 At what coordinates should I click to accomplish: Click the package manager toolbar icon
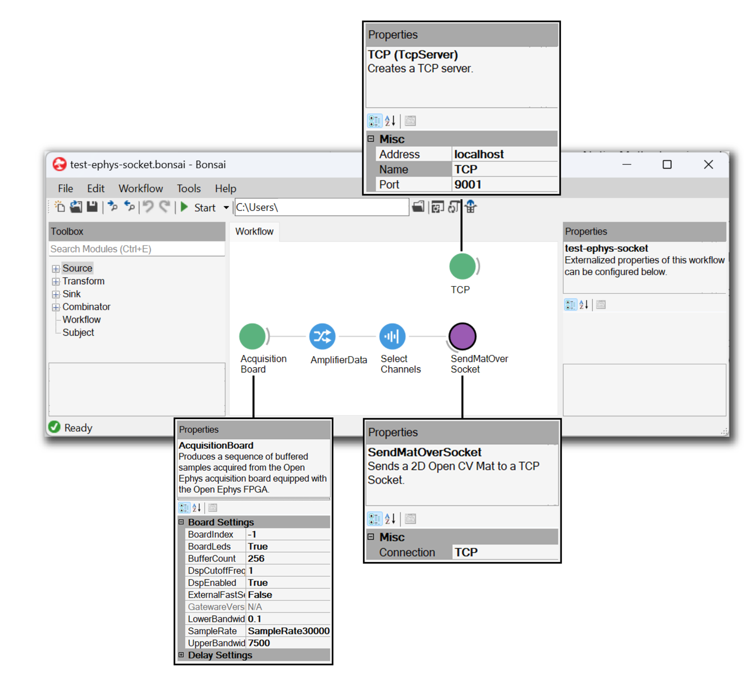(437, 207)
